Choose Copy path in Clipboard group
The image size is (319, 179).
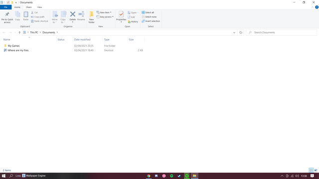pyautogui.click(x=38, y=17)
